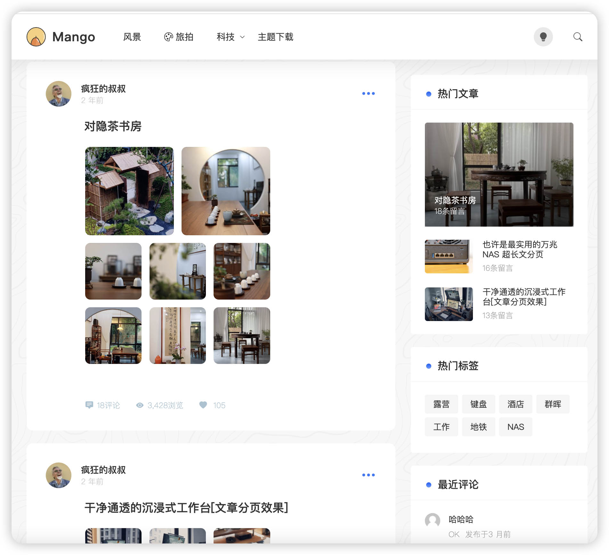Click the 18评论 comment count
The image size is (609, 555).
pyautogui.click(x=109, y=406)
